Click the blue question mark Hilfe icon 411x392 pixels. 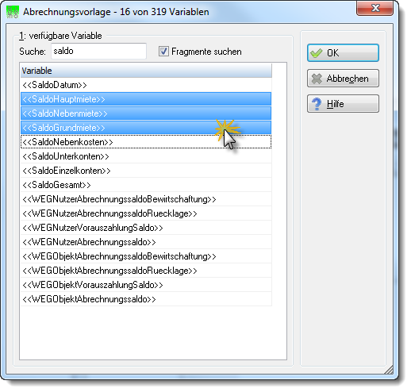click(317, 104)
